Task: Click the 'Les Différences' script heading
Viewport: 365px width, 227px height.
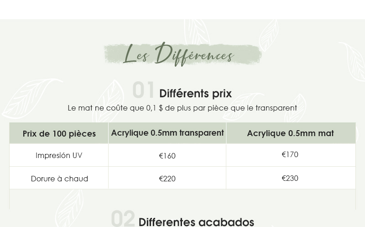Action: pos(178,54)
